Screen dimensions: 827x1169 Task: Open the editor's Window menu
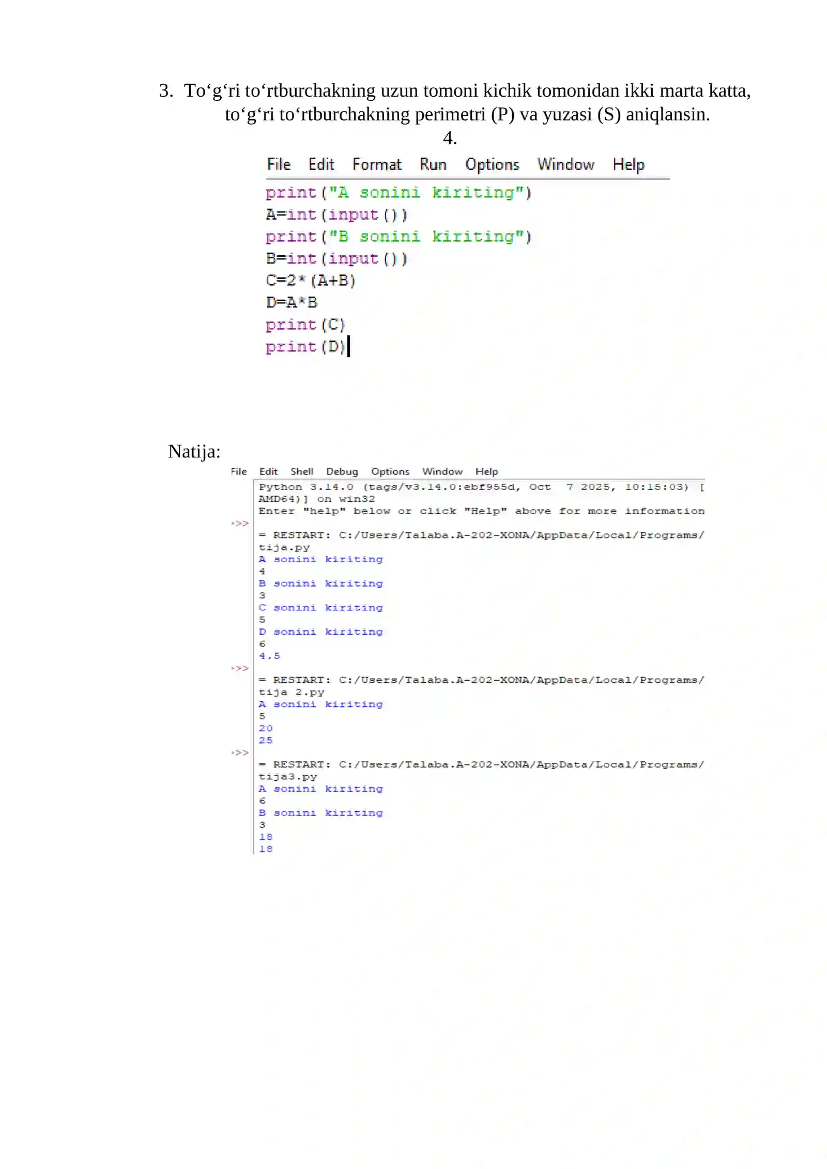click(565, 164)
